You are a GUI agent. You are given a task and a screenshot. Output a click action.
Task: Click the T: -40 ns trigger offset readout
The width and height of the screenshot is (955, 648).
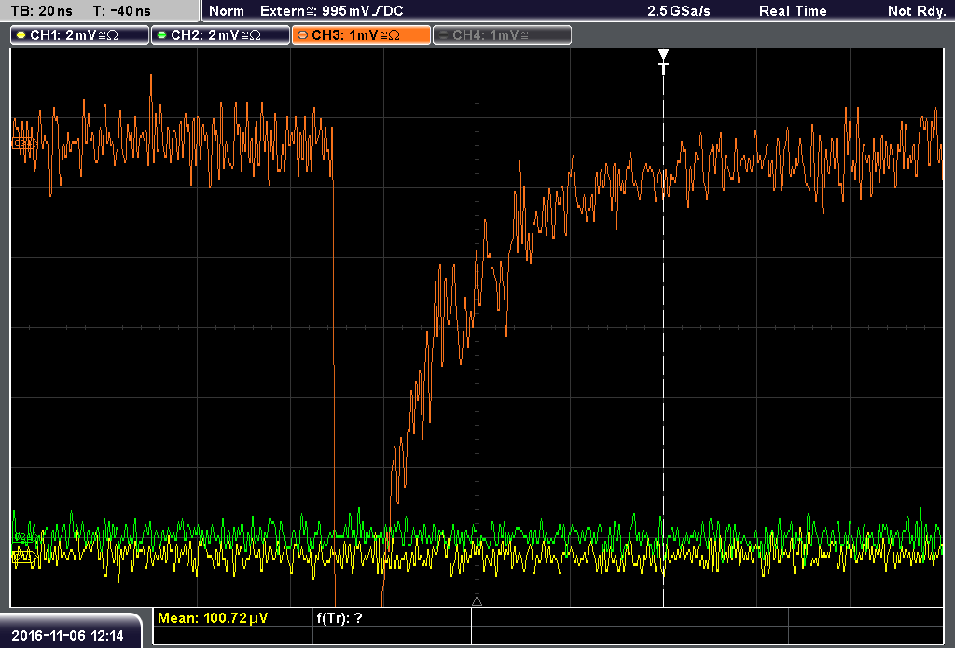point(122,11)
